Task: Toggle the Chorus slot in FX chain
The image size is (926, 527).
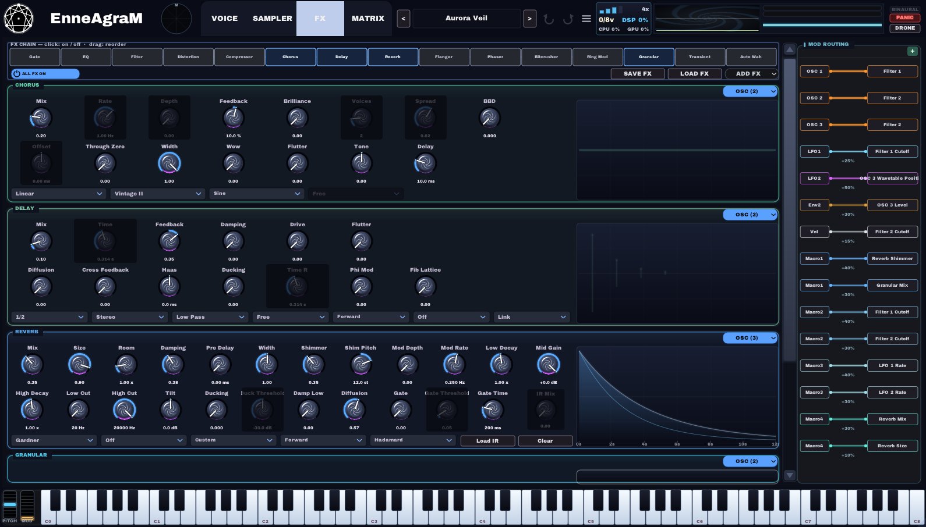Action: (x=291, y=57)
